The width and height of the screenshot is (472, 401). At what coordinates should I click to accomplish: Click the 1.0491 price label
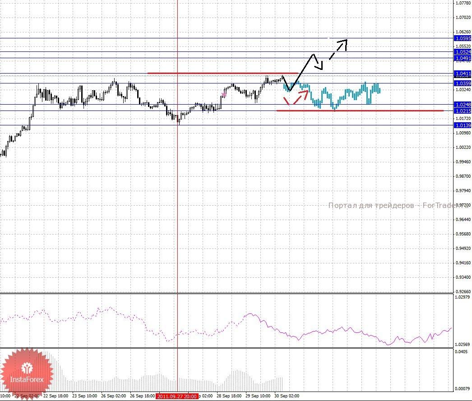[463, 58]
